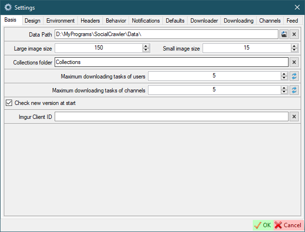The height and width of the screenshot is (232, 305).
Task: Click into the Collections folder text field
Action: click(x=171, y=62)
